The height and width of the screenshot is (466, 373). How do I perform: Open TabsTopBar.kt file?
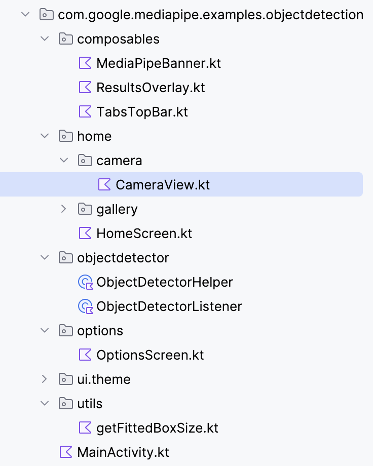pos(142,112)
